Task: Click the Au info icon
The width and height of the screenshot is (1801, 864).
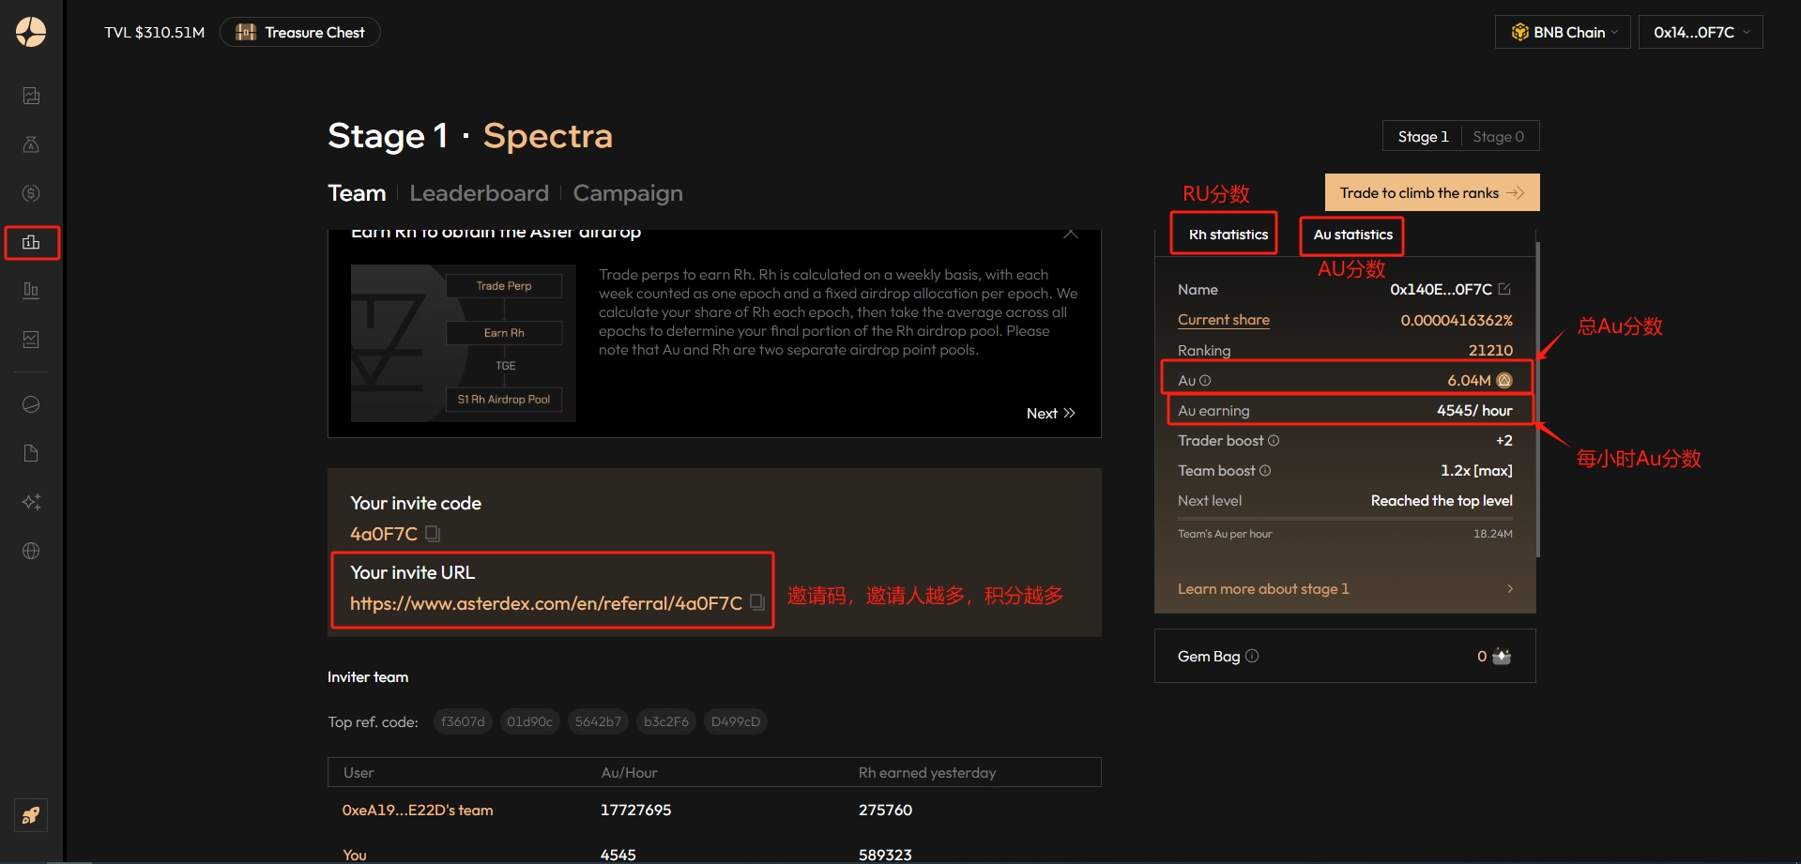Action: [x=1205, y=380]
